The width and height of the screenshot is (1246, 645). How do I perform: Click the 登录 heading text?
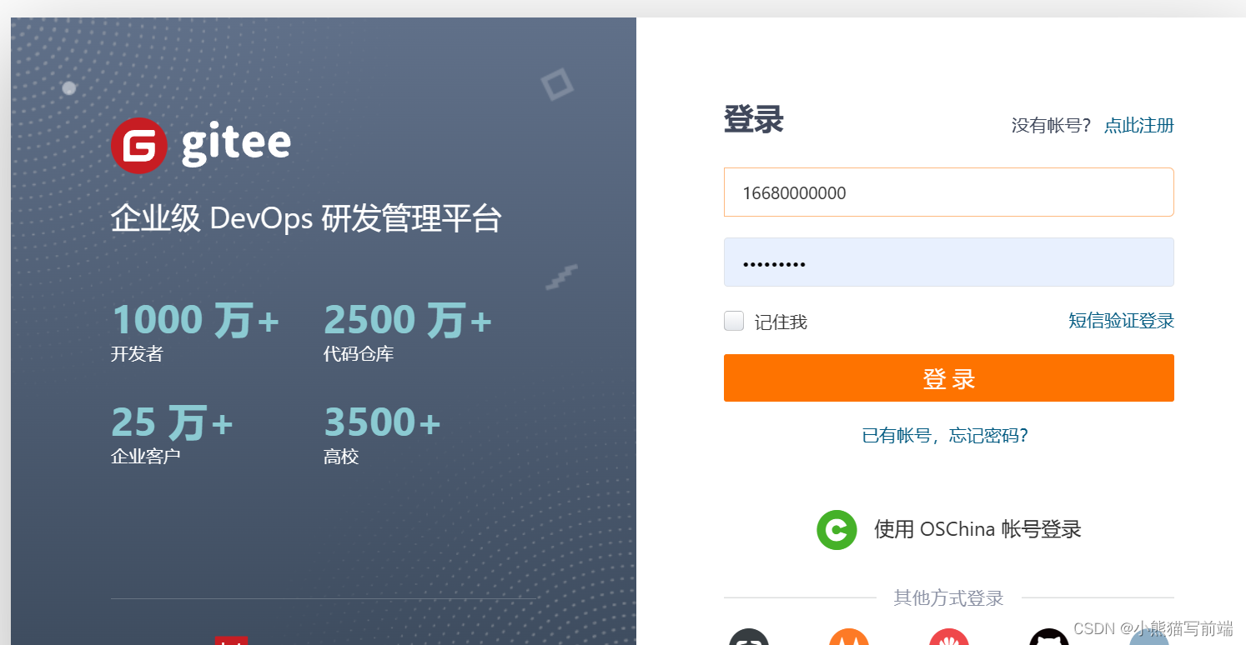pyautogui.click(x=753, y=119)
